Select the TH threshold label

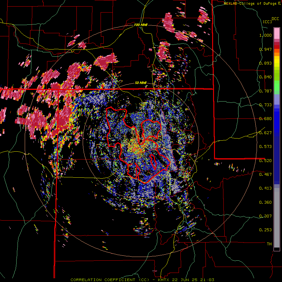click(x=269, y=244)
